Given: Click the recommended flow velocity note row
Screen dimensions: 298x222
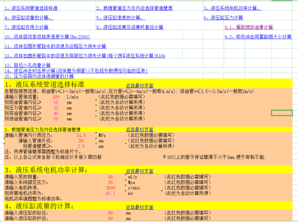Looking at the screenshot, I should tap(129, 91).
